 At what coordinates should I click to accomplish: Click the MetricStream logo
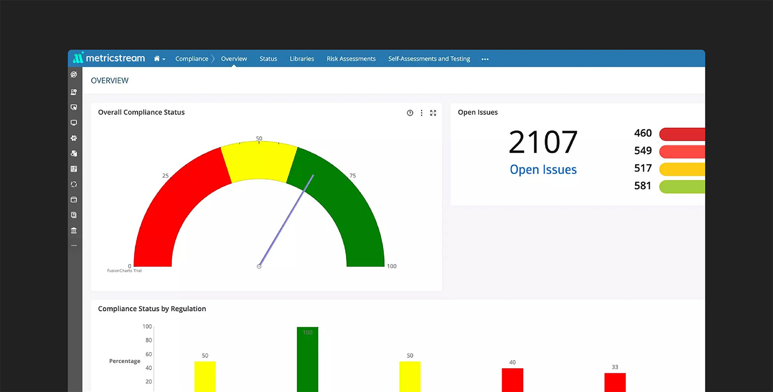109,58
